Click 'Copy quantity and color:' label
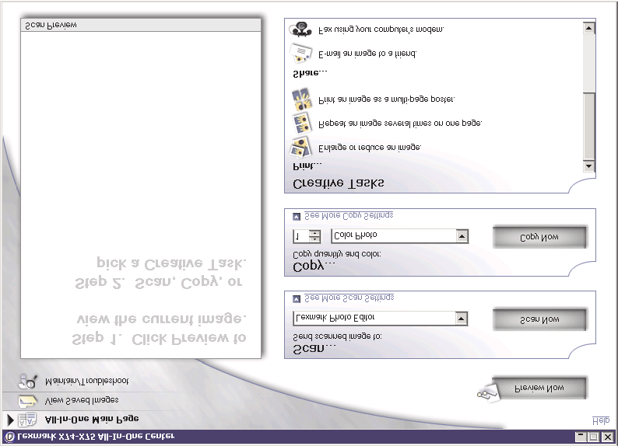Viewport: 618px width, 446px height. pyautogui.click(x=337, y=254)
